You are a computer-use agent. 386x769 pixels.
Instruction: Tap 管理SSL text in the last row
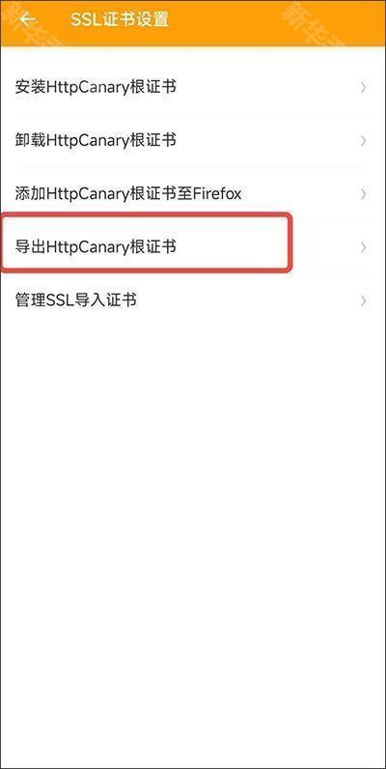click(44, 300)
